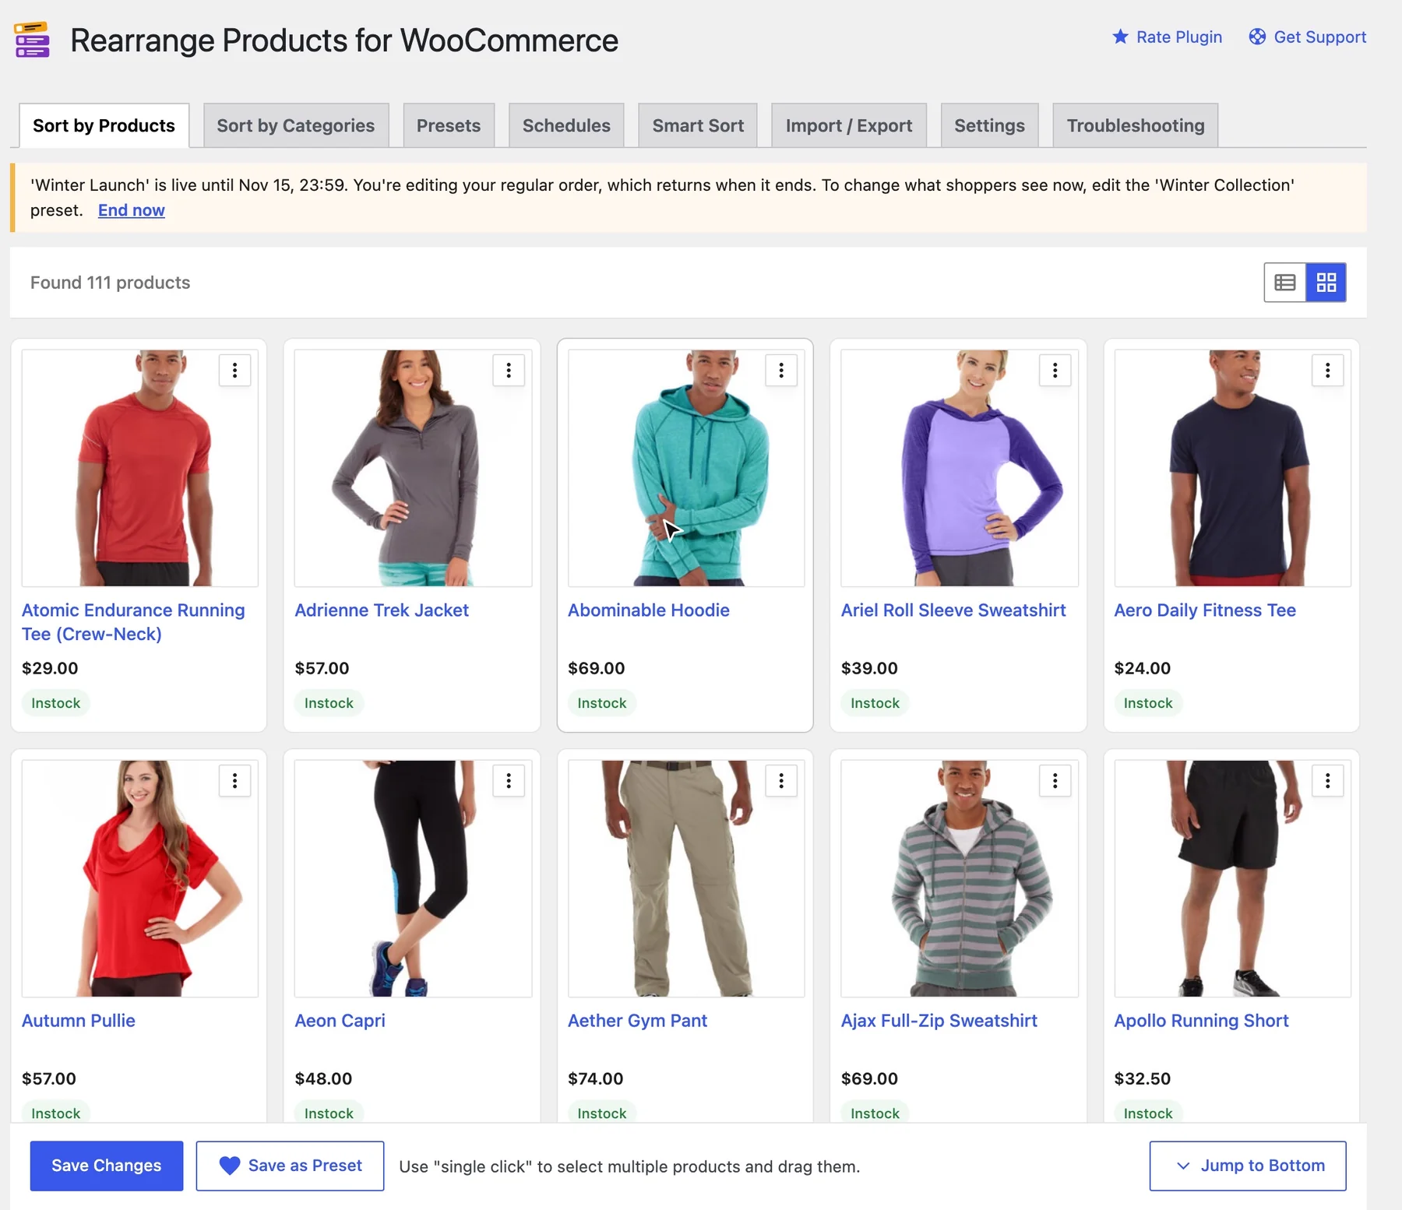Select the Autumn Pullie product thumbnail
The height and width of the screenshot is (1210, 1402).
pos(140,878)
